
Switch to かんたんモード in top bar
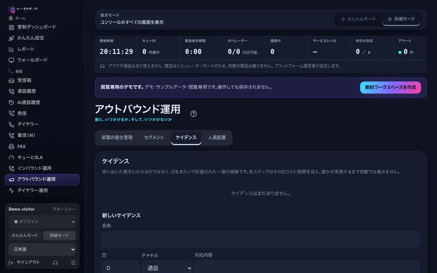click(358, 19)
